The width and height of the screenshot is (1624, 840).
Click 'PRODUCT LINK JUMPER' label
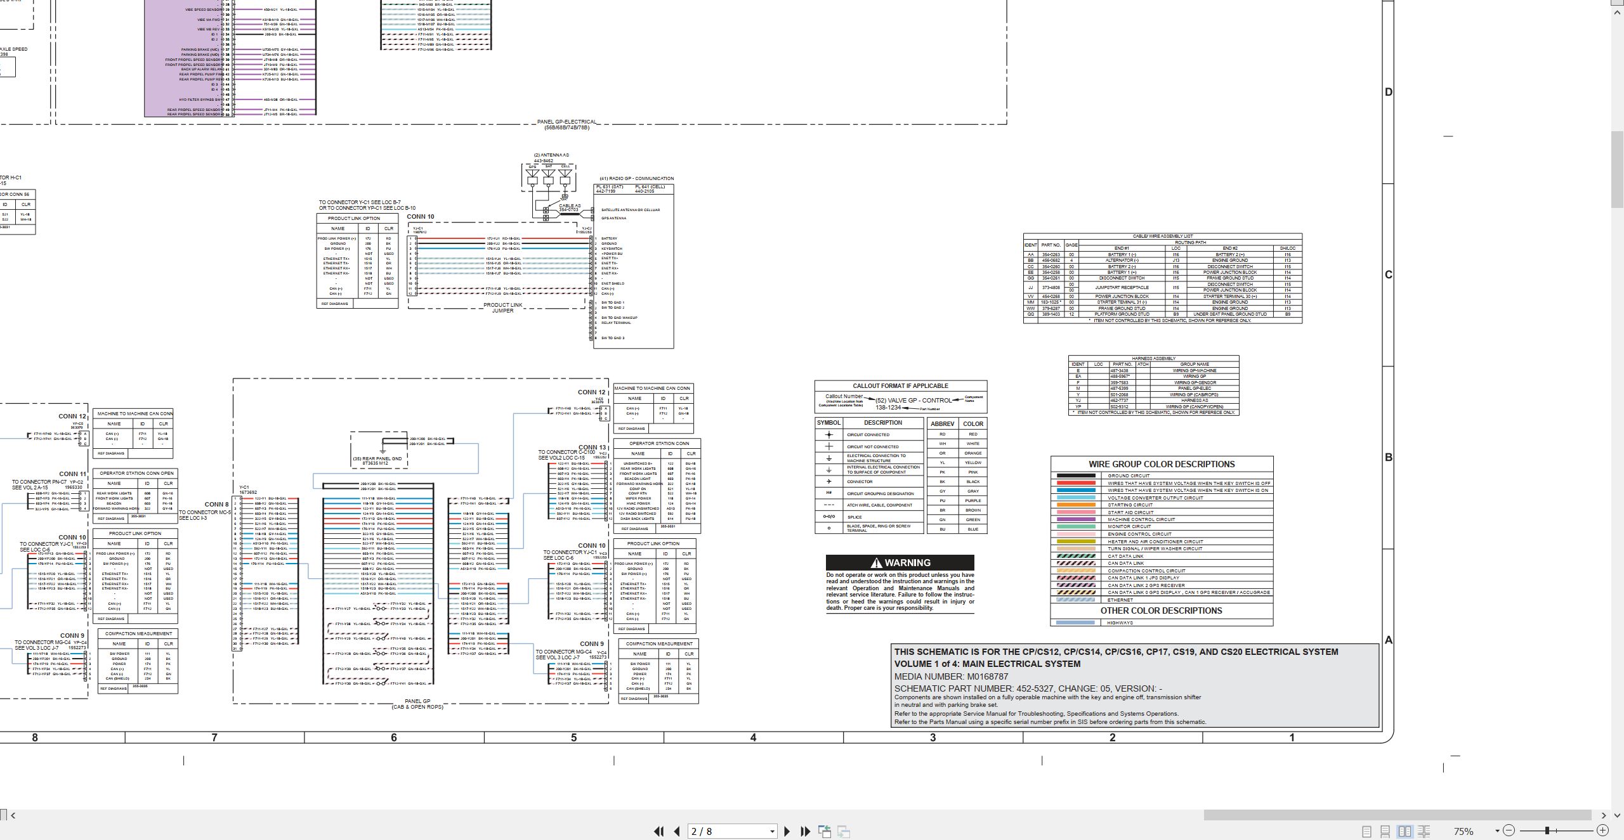[503, 307]
